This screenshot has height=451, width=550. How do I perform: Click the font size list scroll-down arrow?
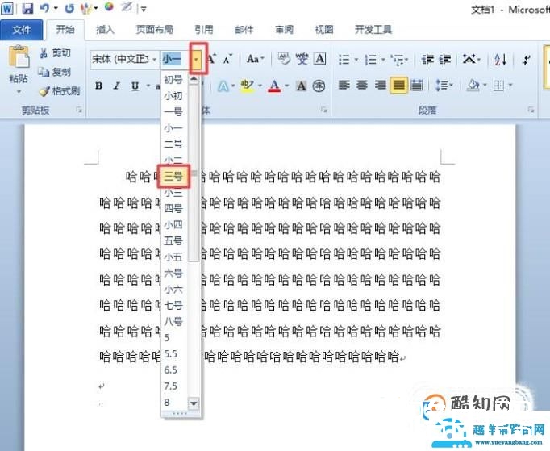(x=194, y=403)
